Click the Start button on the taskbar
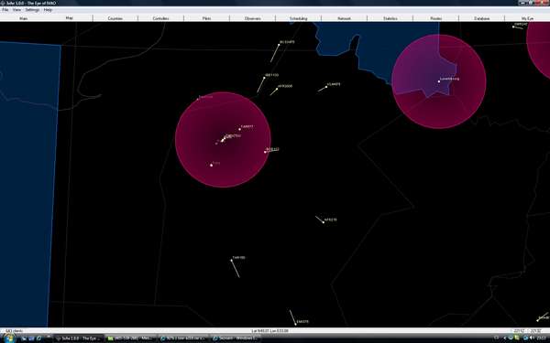The image size is (550, 343). pos(9,338)
